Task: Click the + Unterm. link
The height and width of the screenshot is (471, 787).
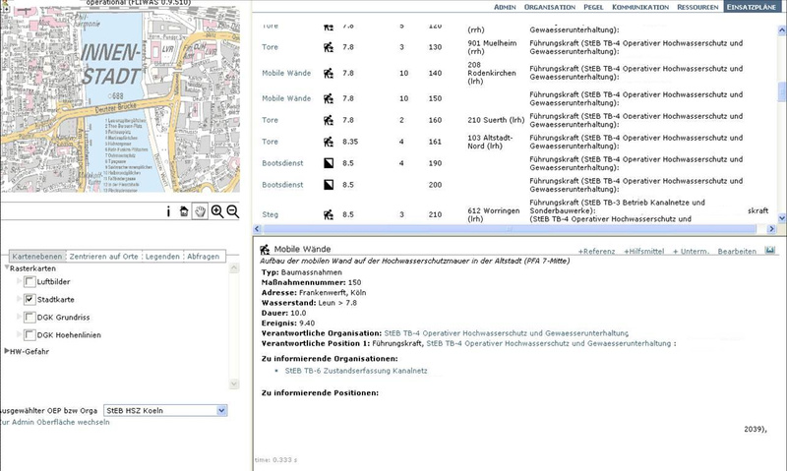Action: coord(691,252)
